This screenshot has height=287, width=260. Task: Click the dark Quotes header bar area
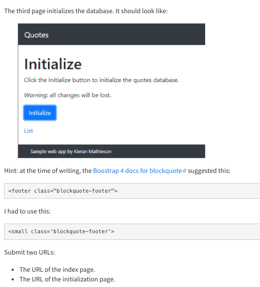click(x=112, y=34)
